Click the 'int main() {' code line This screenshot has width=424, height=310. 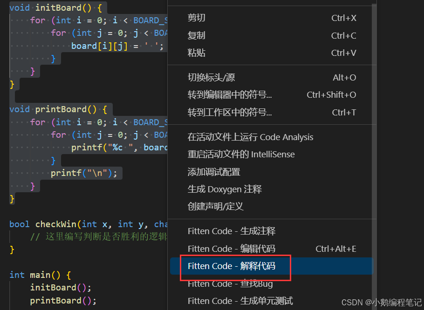point(40,275)
